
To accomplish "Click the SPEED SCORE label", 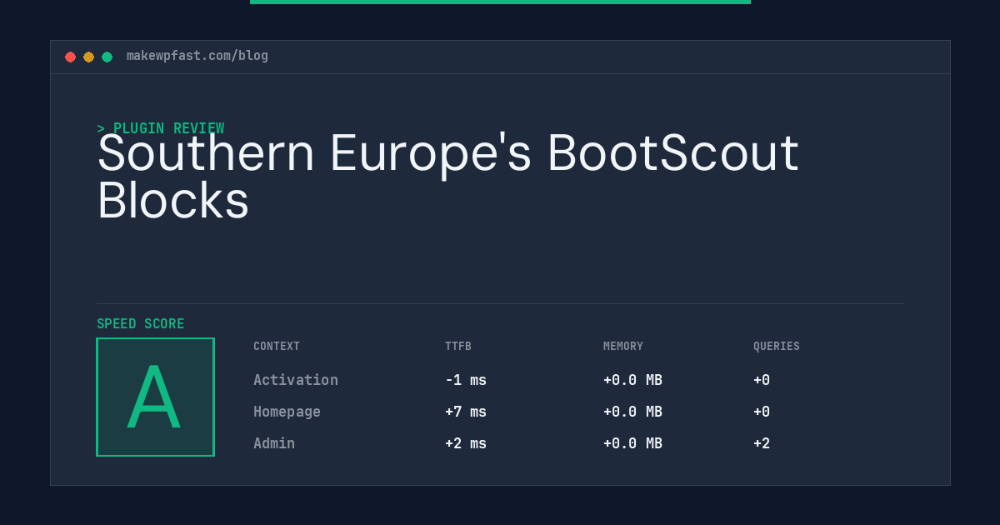I will [x=141, y=324].
